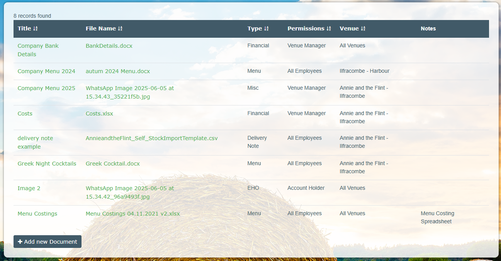501x261 pixels.
Task: Click the sort icon beside Title header
Action: 36,29
